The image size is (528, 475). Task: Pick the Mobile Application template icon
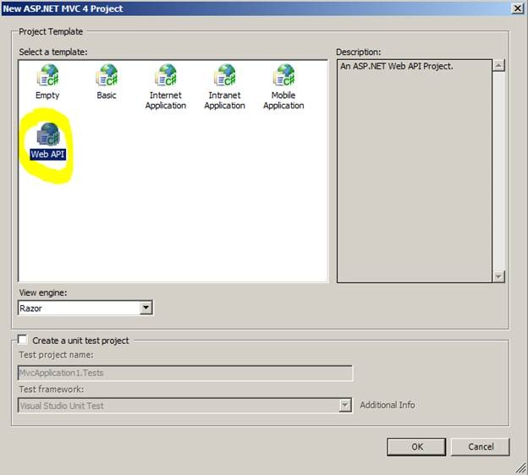click(x=283, y=75)
